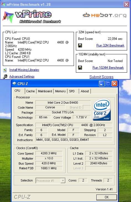Click the Specification field text
The height and width of the screenshot is (202, 131).
(74, 125)
